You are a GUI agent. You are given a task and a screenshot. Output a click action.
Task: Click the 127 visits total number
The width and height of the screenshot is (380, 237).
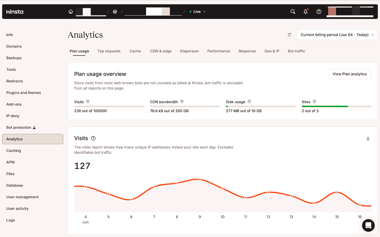click(82, 166)
